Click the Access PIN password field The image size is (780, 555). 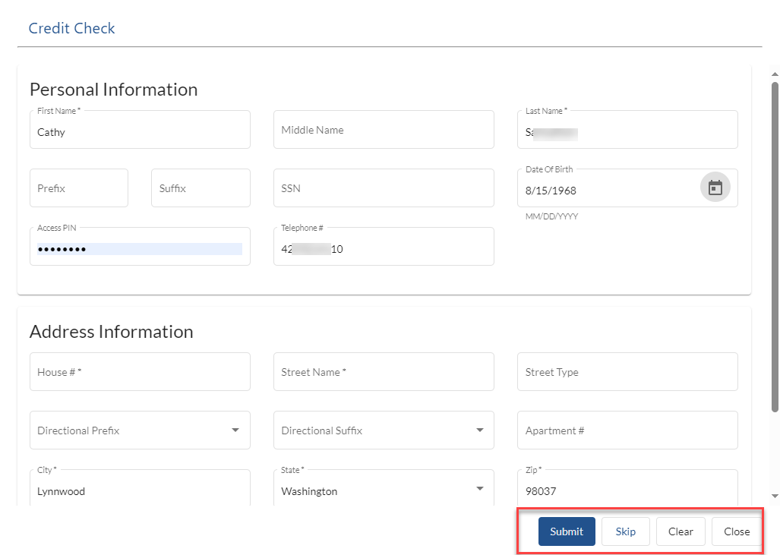click(140, 249)
